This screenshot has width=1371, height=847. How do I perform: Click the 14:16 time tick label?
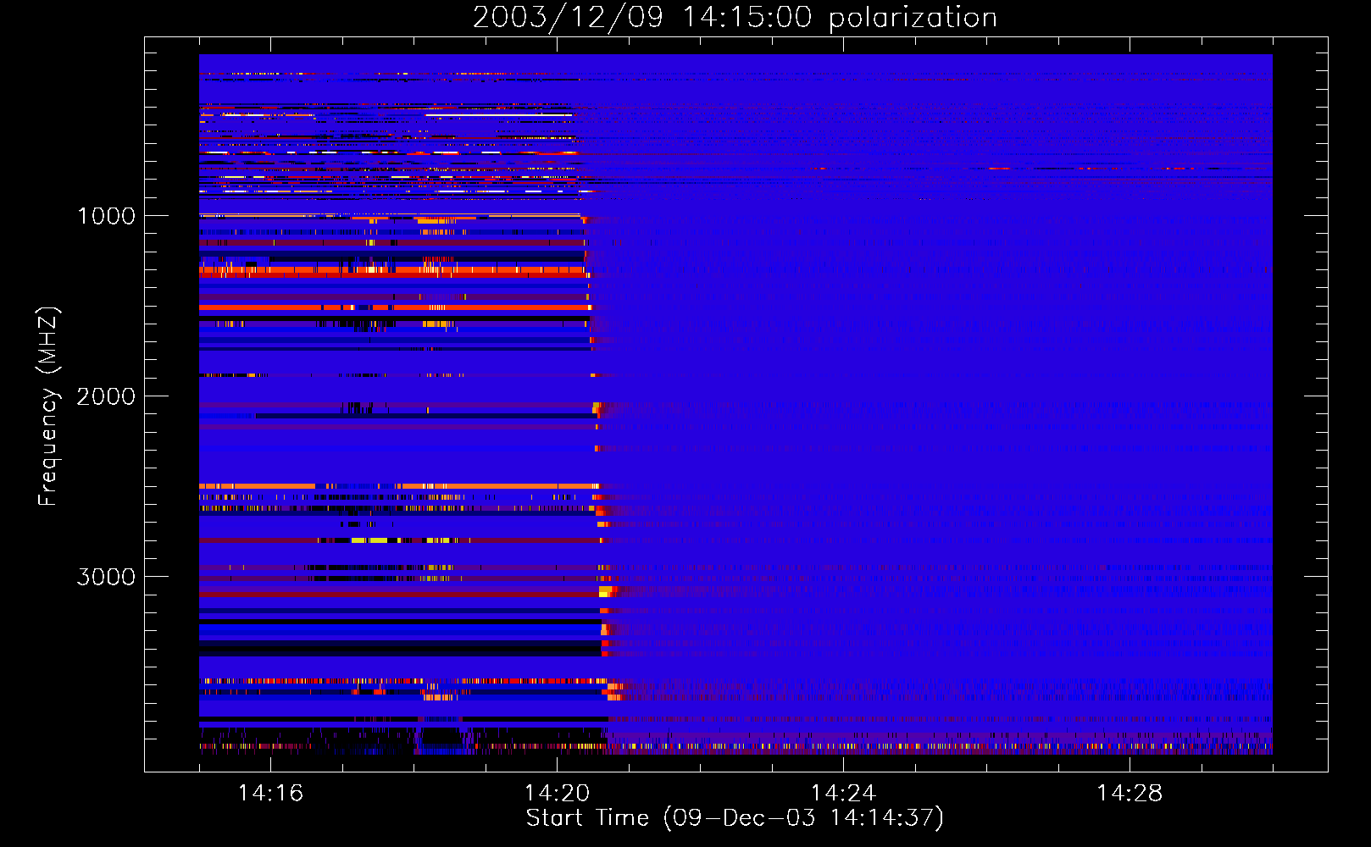pyautogui.click(x=271, y=793)
